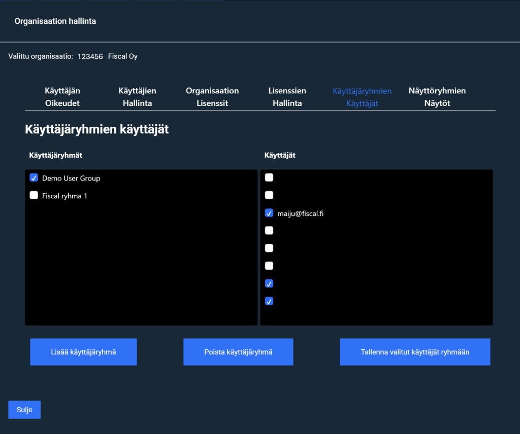Click the Käyttäjäryhmien Käyttäjät tab

tap(362, 97)
